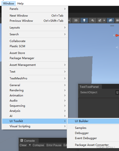Expand the Layouts submenu
The height and width of the screenshot is (151, 119).
pyautogui.click(x=35, y=28)
